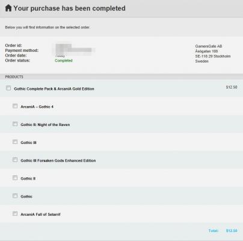Click the $12.50 price on the pack row
Screen dimensions: 243x241
[x=232, y=87]
